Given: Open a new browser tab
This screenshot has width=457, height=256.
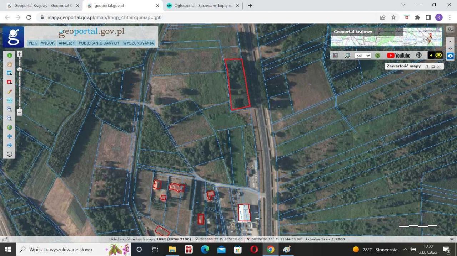Looking at the screenshot, I should pyautogui.click(x=250, y=6).
